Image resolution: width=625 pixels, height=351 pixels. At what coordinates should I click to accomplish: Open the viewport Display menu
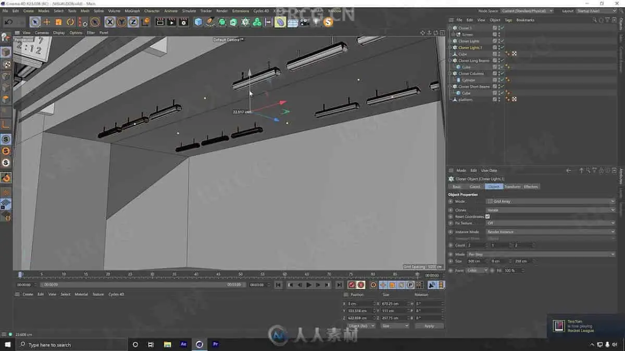click(59, 33)
